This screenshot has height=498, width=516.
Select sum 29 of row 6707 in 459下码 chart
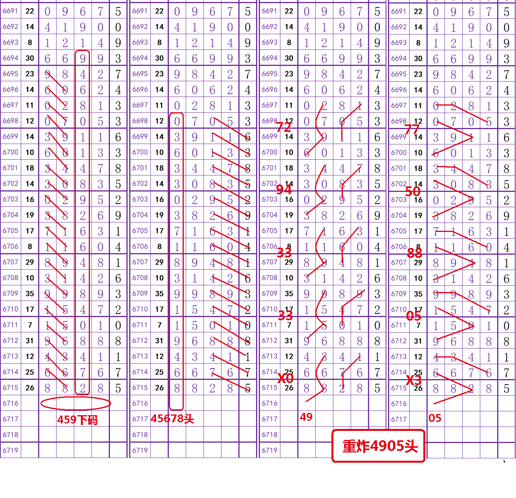click(x=30, y=262)
